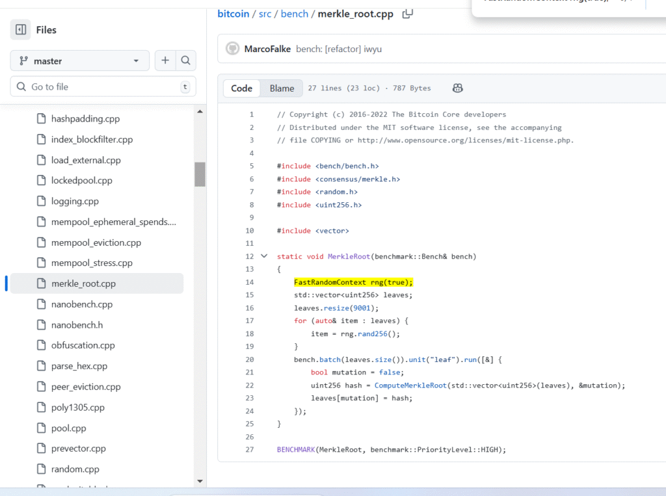Open the bench breadcrumb link

coord(295,14)
